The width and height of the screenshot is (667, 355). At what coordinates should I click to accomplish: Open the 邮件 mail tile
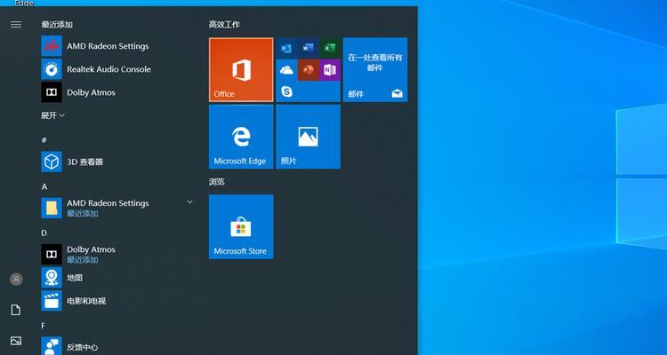click(375, 69)
